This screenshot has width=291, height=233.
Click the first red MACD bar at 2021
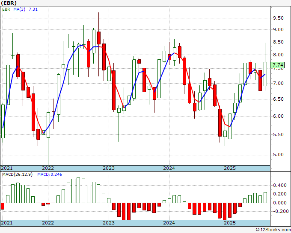point(3,206)
